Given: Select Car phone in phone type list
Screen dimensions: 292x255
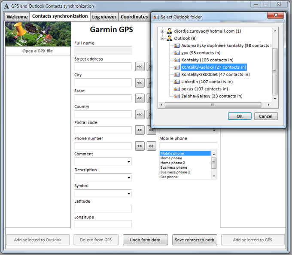Looking at the screenshot, I should [x=186, y=177].
